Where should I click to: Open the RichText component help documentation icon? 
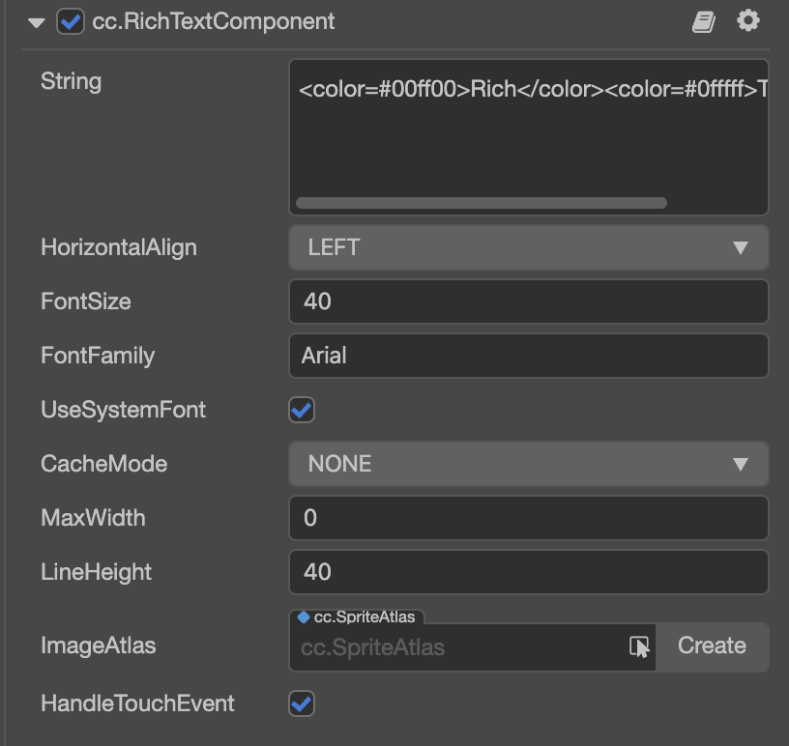pyautogui.click(x=704, y=21)
